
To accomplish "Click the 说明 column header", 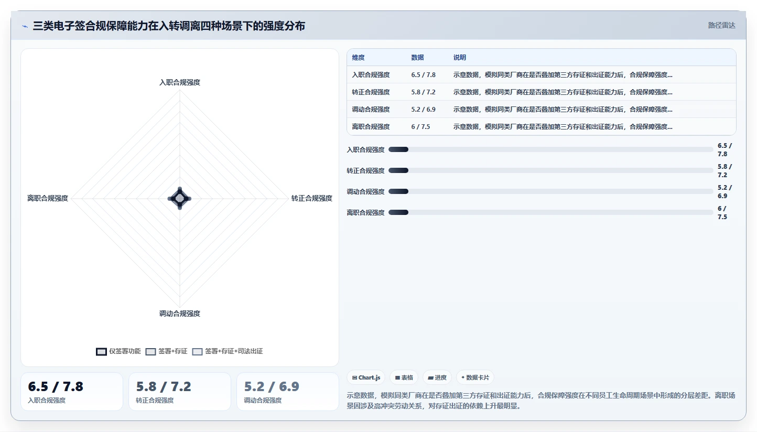I will coord(460,58).
